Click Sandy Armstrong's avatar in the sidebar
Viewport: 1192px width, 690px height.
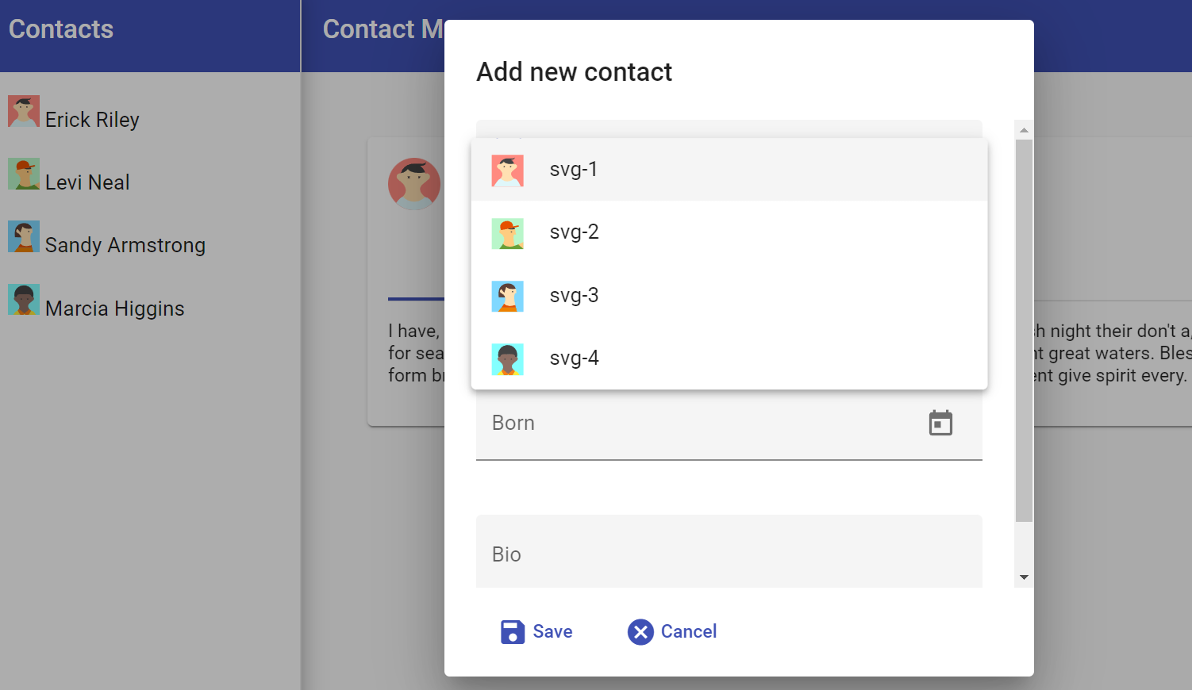[24, 236]
